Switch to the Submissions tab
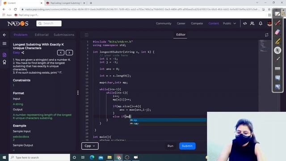This screenshot has height=161, width=286. [64, 35]
